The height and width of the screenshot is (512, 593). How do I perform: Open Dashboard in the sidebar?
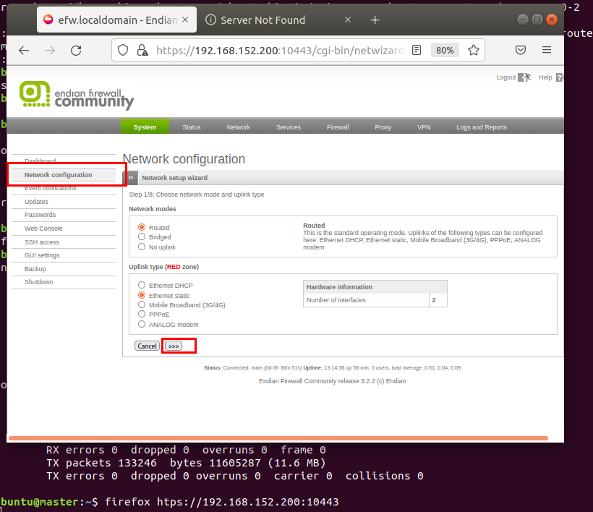(x=40, y=161)
